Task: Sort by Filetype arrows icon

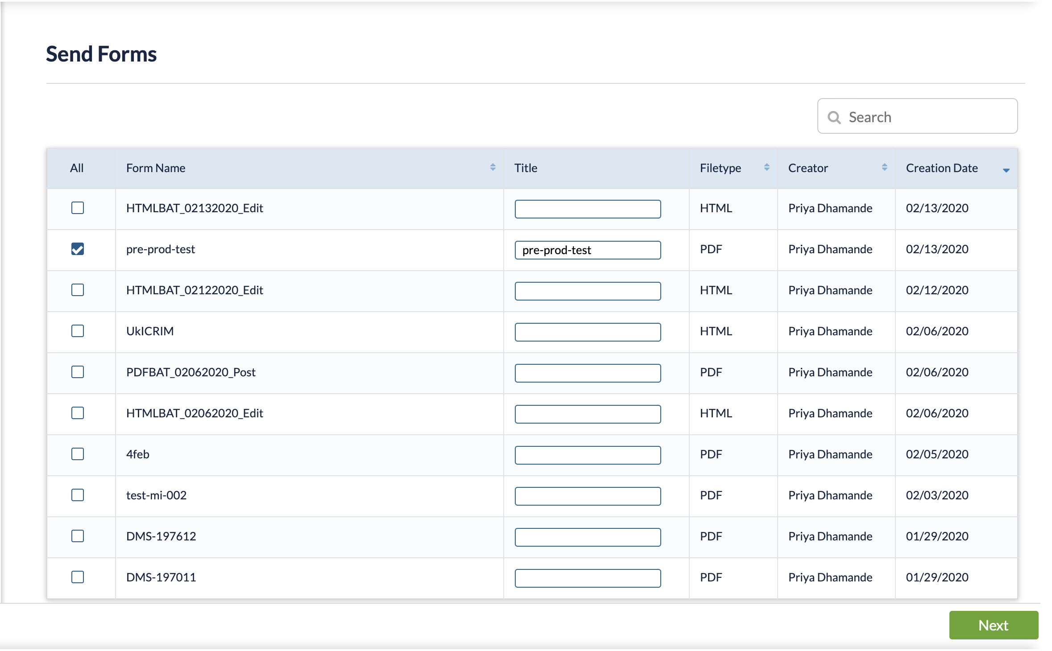Action: point(766,167)
